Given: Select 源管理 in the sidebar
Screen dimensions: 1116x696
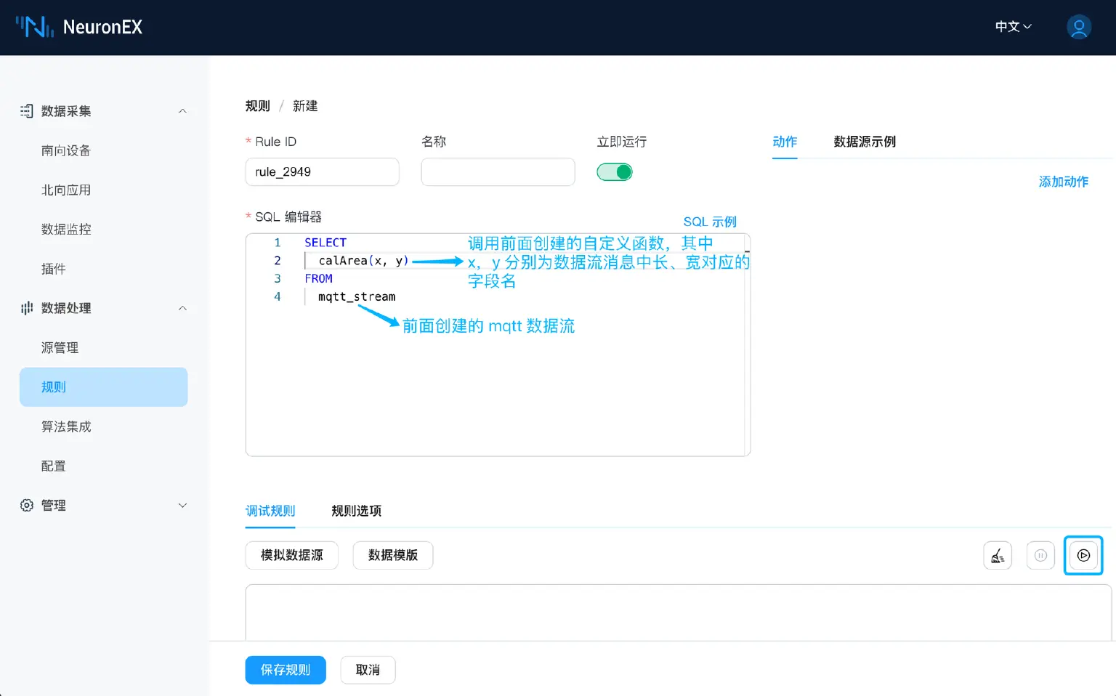Looking at the screenshot, I should (x=60, y=347).
